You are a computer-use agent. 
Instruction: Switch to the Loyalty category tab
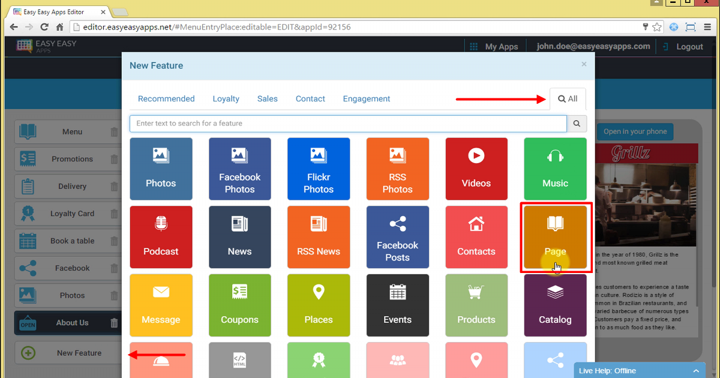(226, 98)
